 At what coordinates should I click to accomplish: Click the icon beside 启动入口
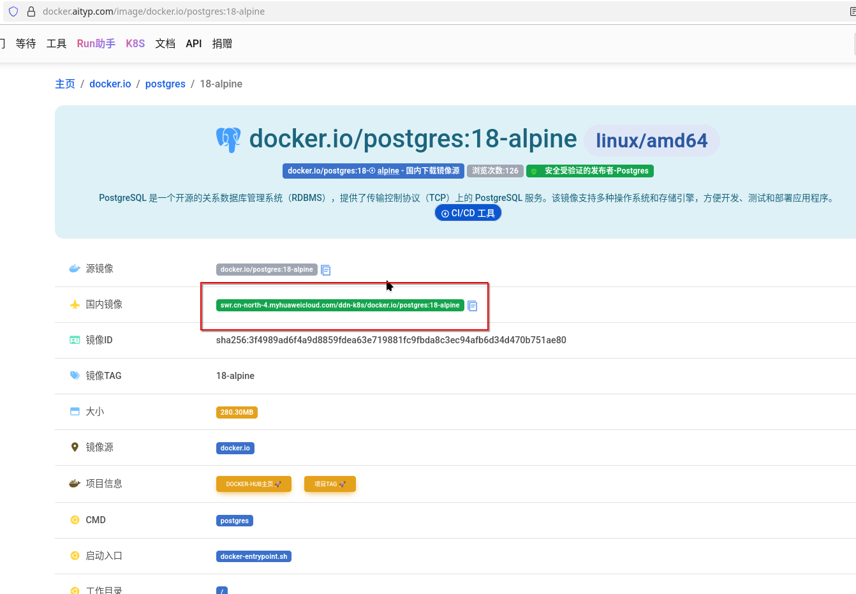coord(75,556)
